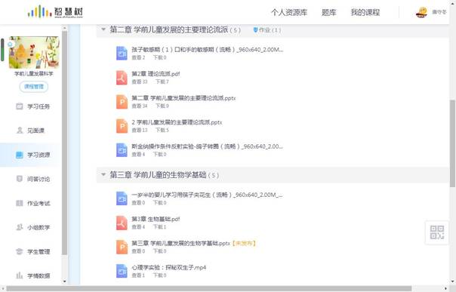Open video file icon for 孩子敏感期
The image size is (456, 292).
tap(122, 53)
